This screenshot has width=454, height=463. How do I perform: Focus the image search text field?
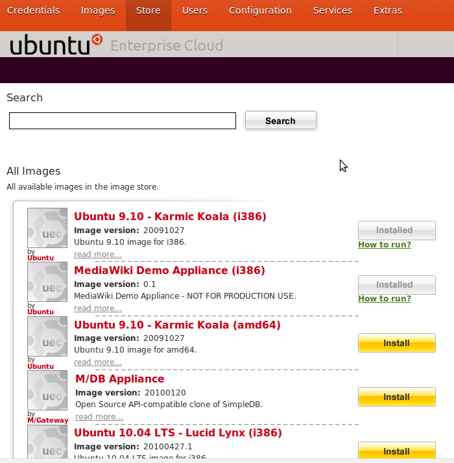[123, 121]
